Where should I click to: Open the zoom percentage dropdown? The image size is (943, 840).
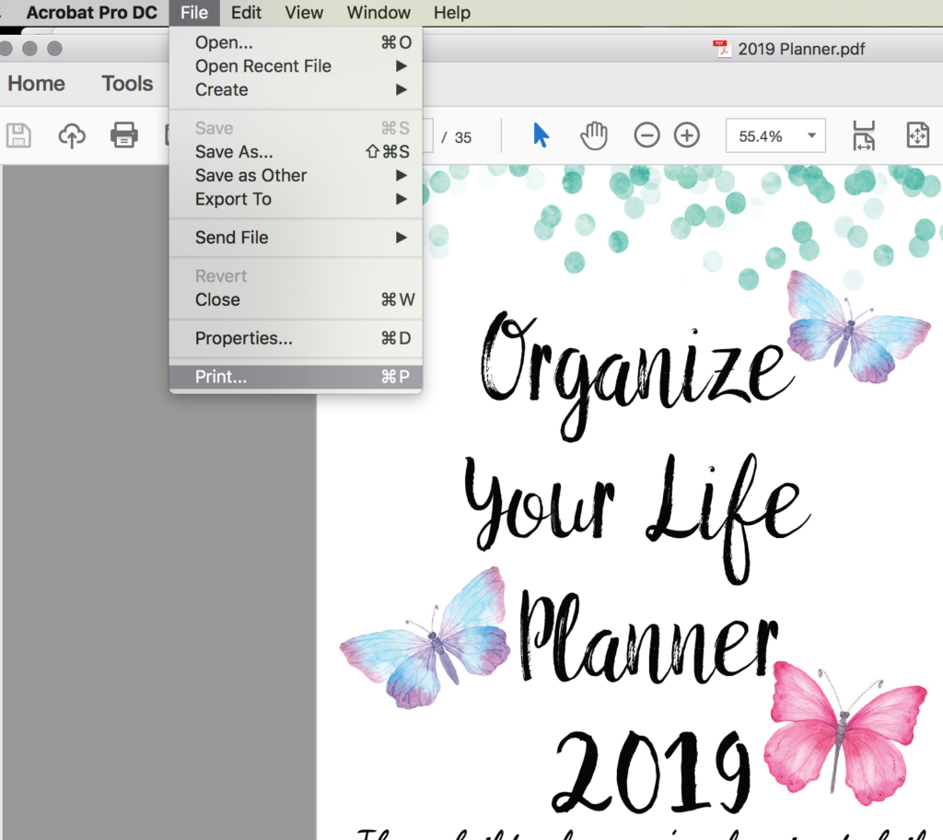[776, 134]
